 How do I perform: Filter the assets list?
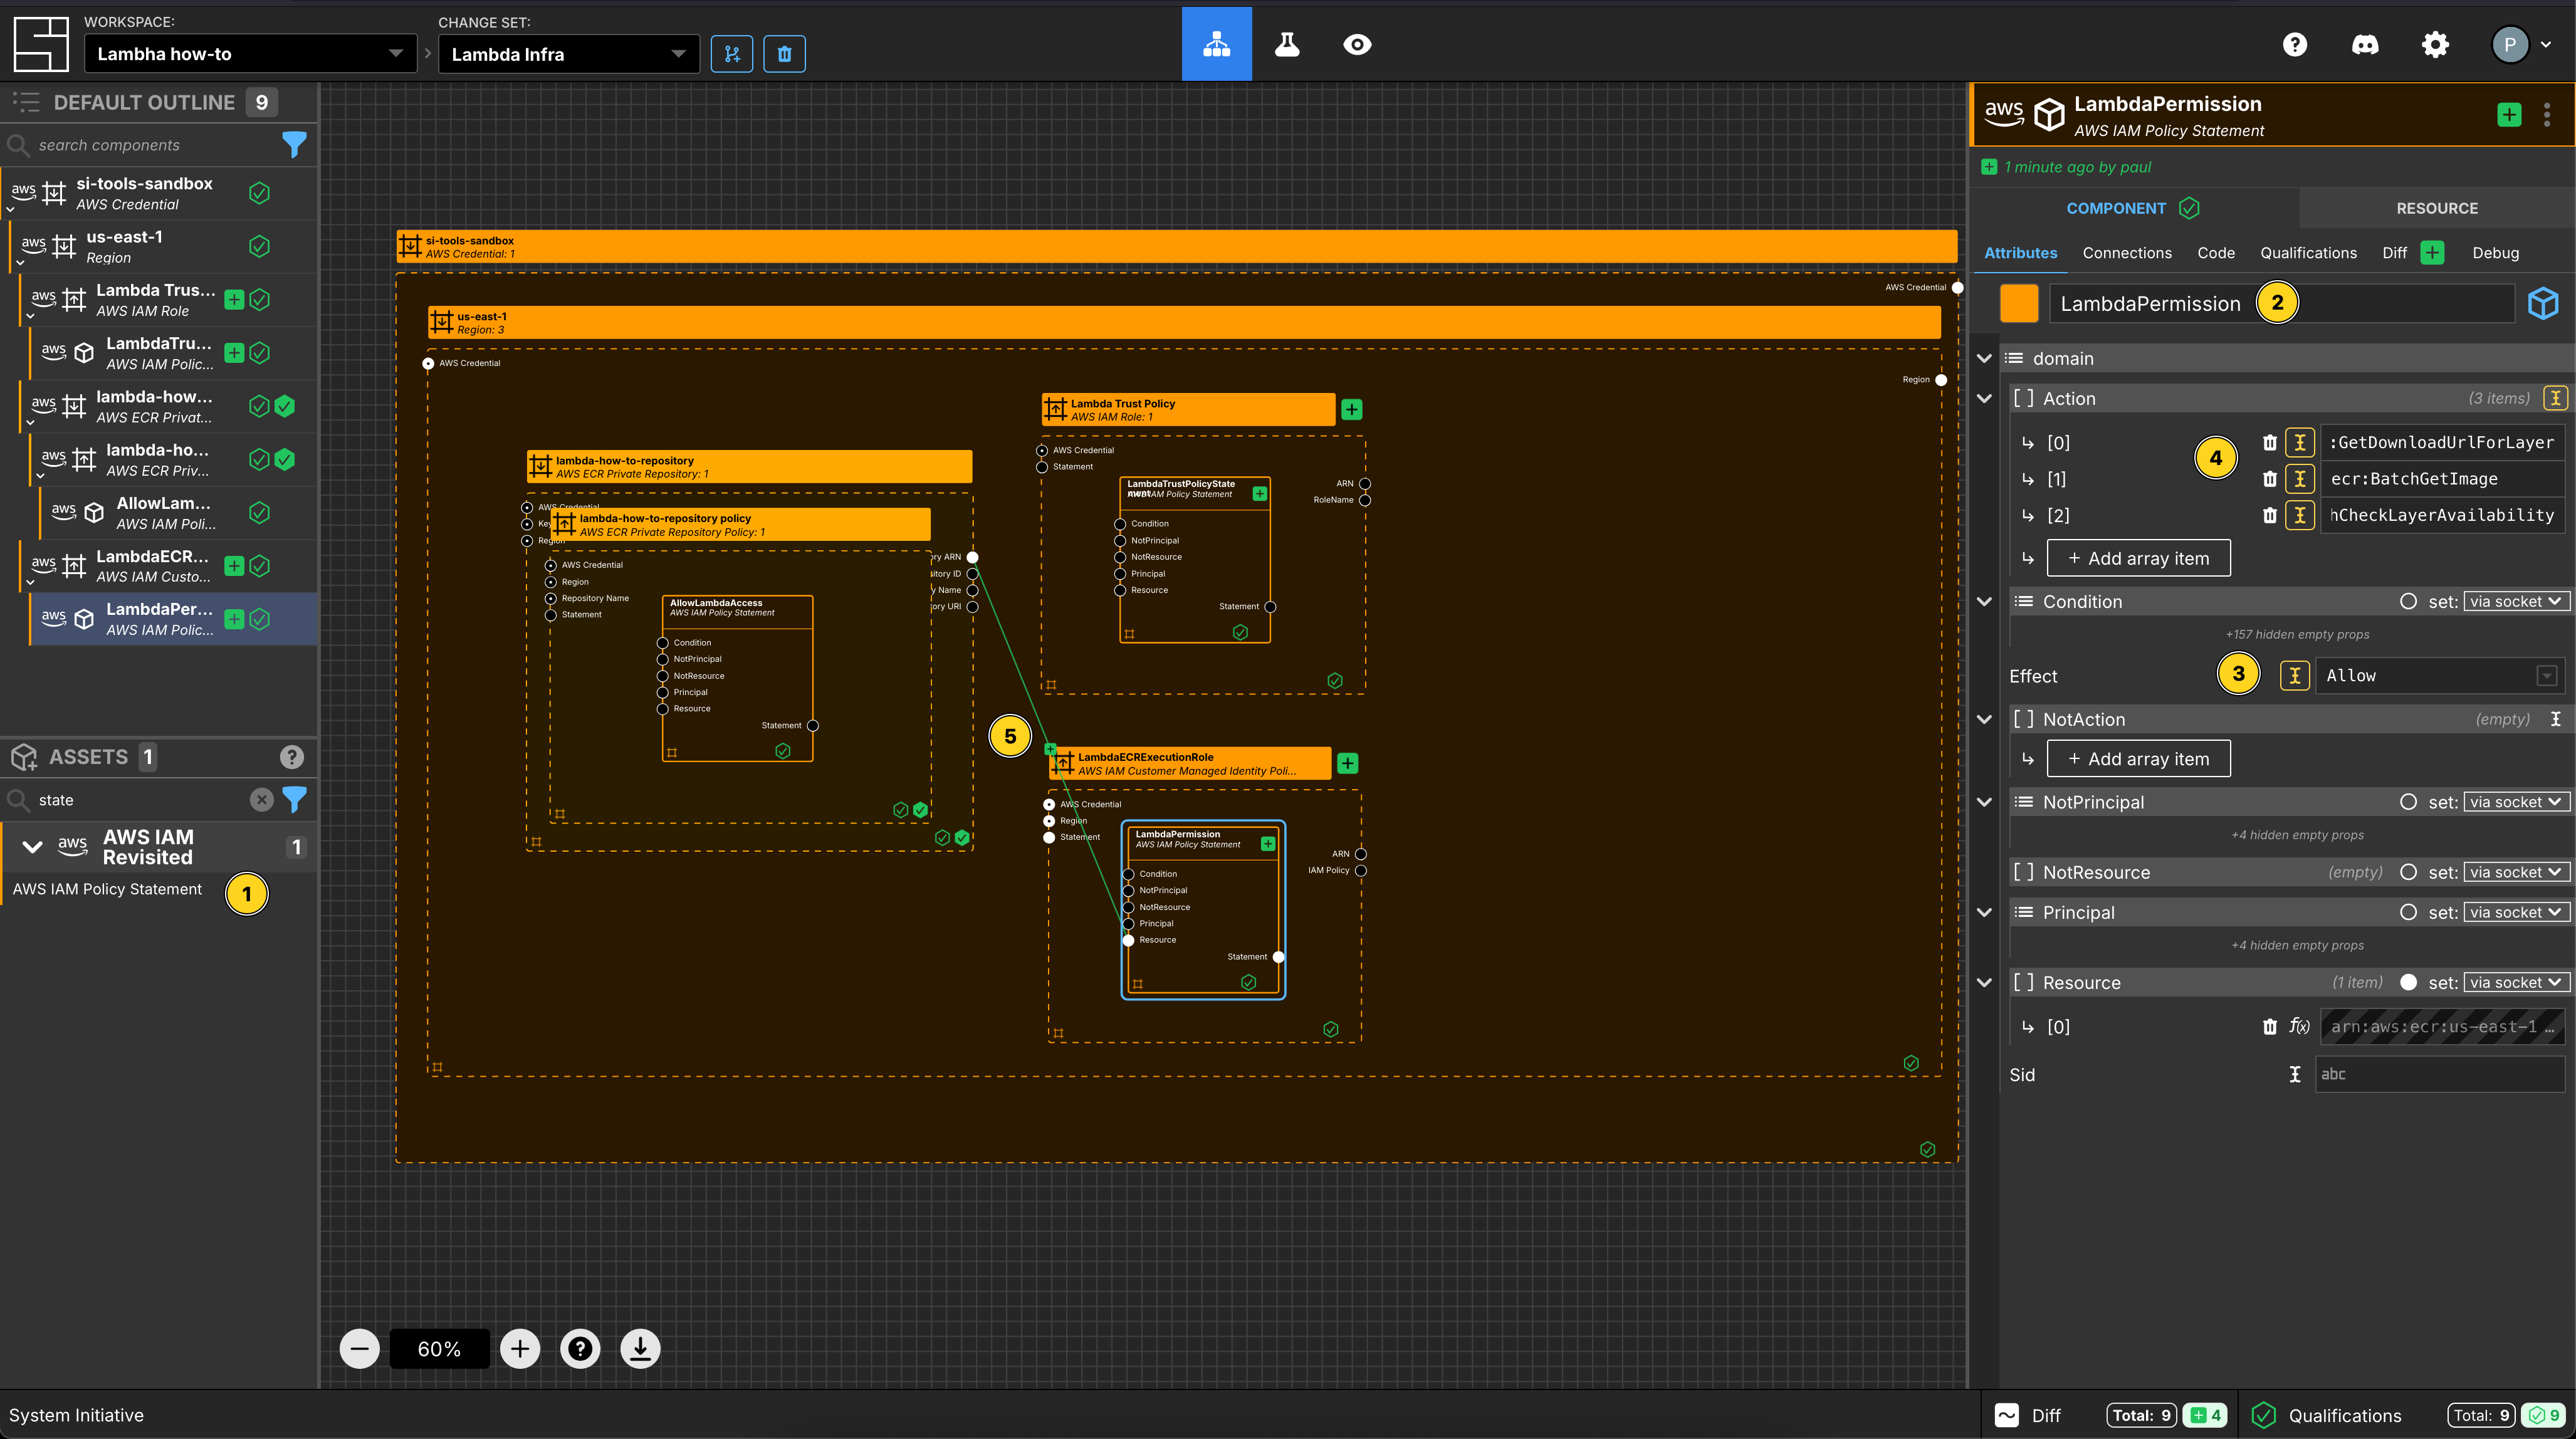(x=294, y=800)
